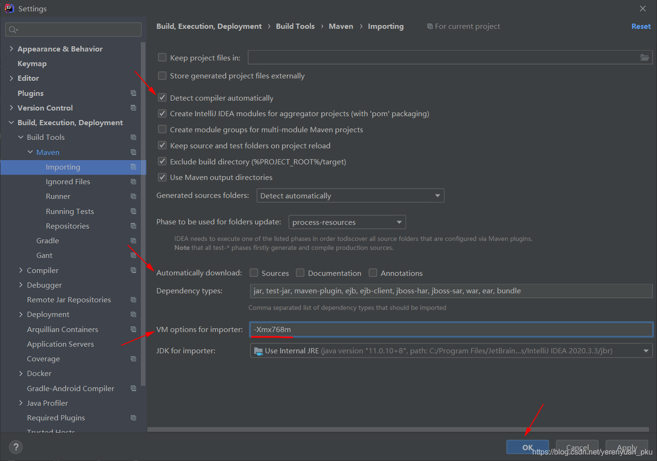Expand the Java Profiler node

coord(21,403)
